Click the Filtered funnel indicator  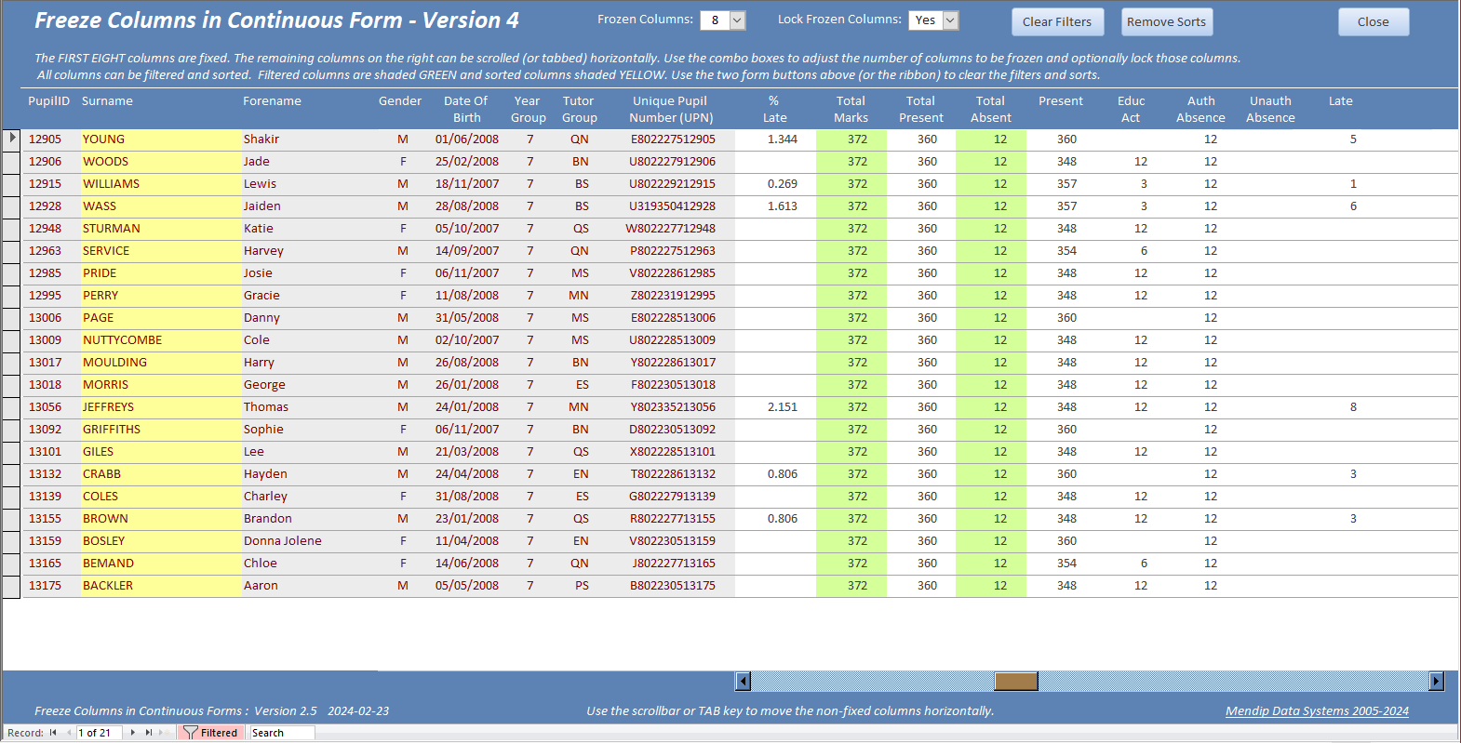210,733
